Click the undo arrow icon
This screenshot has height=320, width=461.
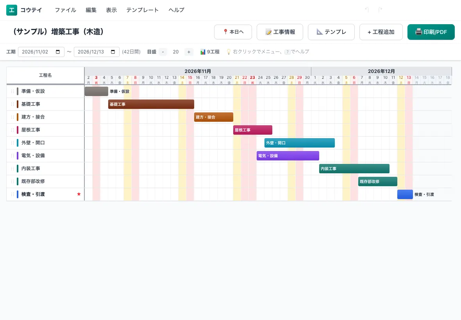click(x=367, y=10)
